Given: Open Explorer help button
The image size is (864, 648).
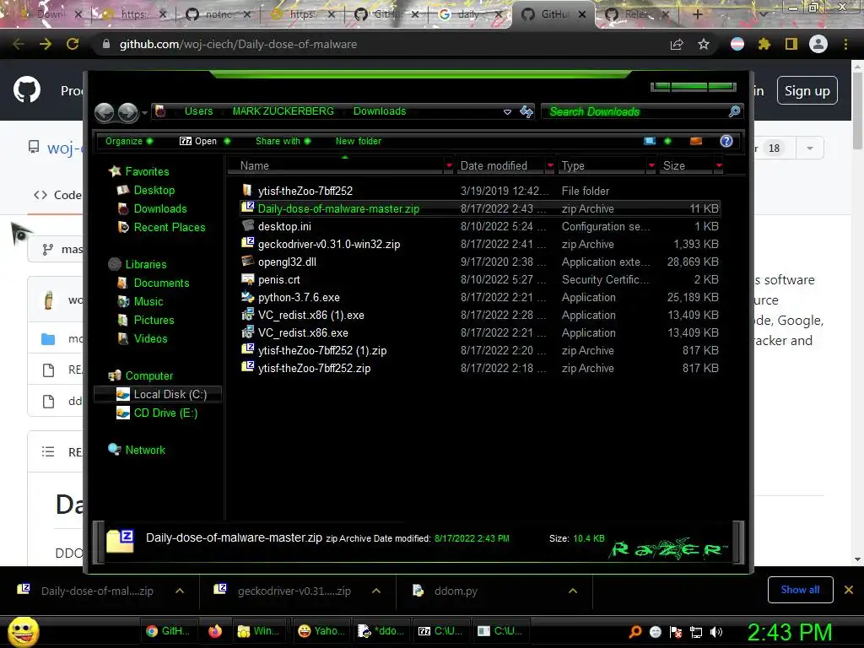Looking at the screenshot, I should click(x=726, y=141).
